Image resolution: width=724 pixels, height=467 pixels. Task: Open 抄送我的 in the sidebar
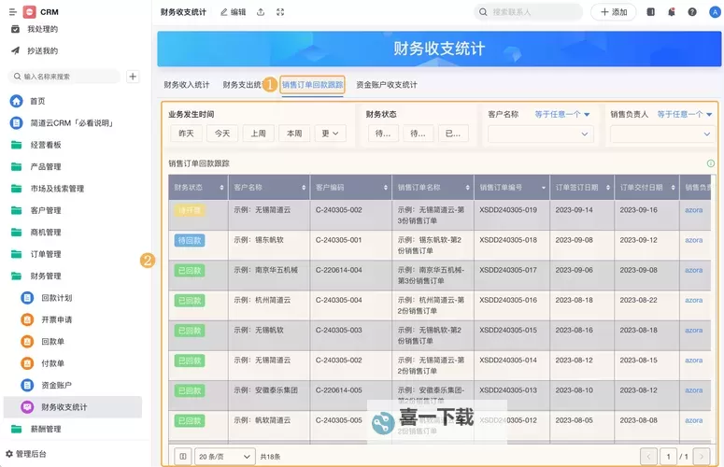42,50
